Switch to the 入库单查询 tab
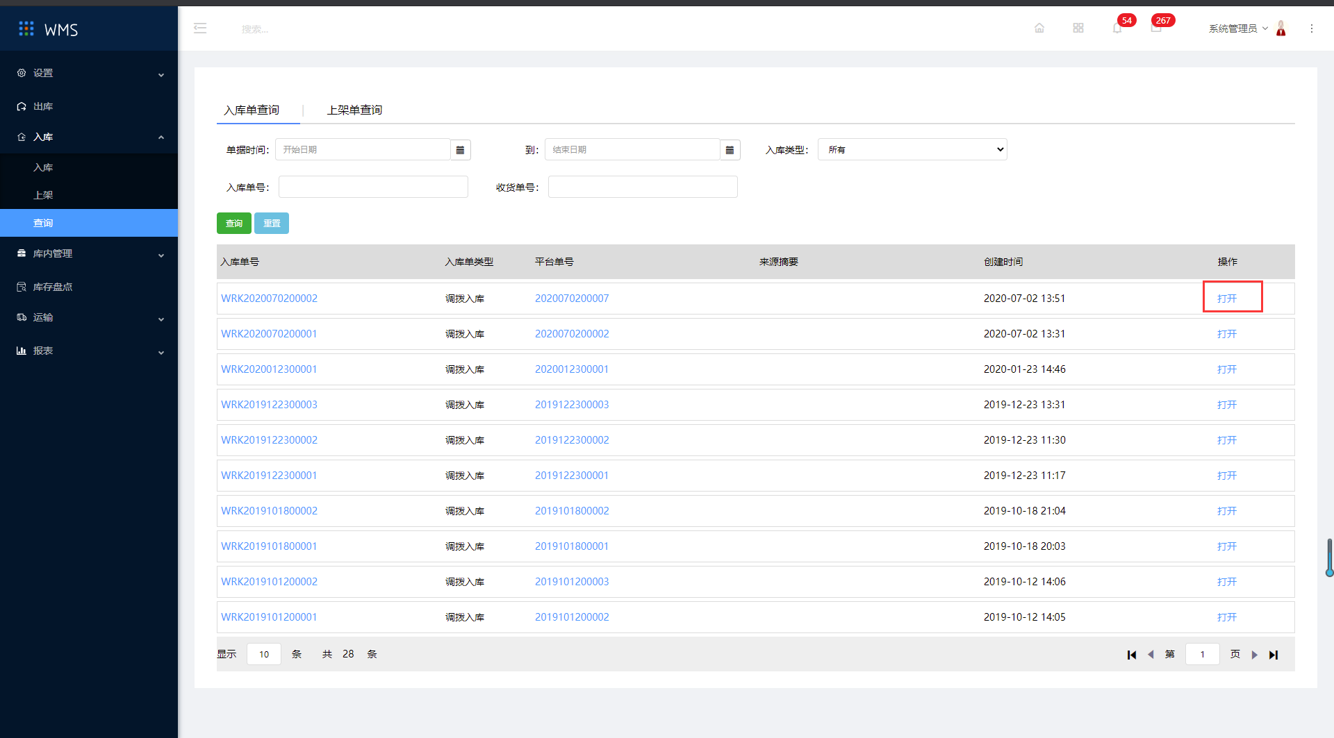 (x=252, y=110)
